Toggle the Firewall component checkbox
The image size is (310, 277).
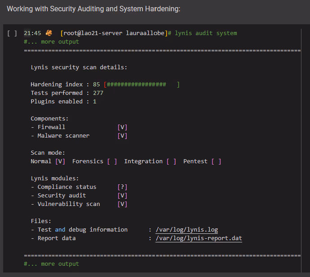(122, 127)
